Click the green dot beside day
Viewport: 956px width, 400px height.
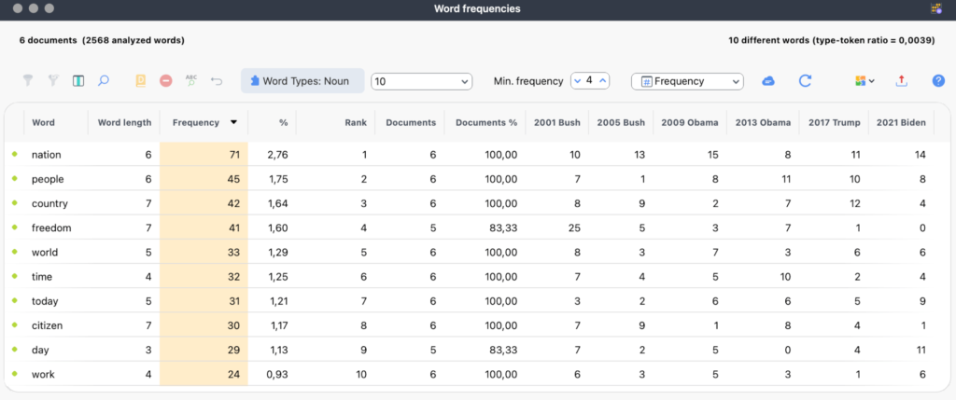pos(15,350)
